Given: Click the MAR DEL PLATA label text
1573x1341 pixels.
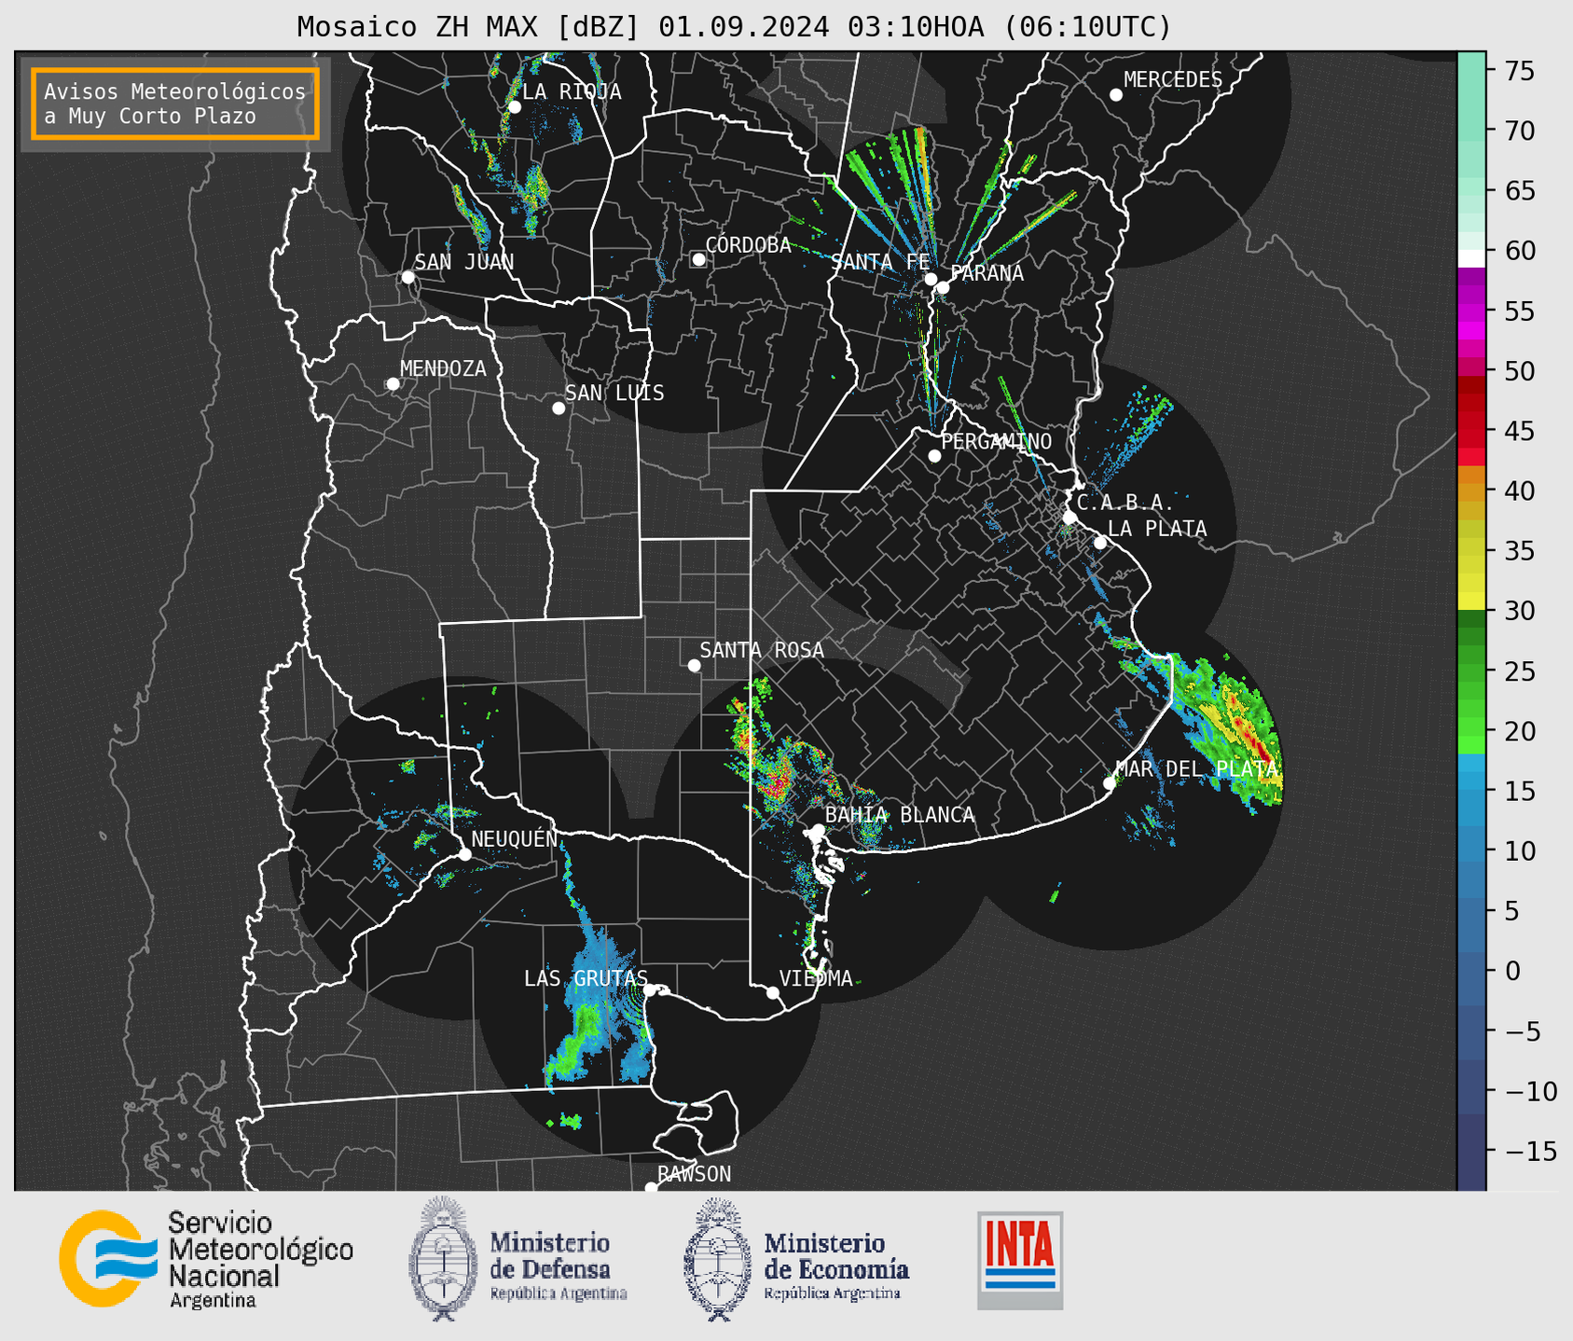Looking at the screenshot, I should click(1197, 769).
